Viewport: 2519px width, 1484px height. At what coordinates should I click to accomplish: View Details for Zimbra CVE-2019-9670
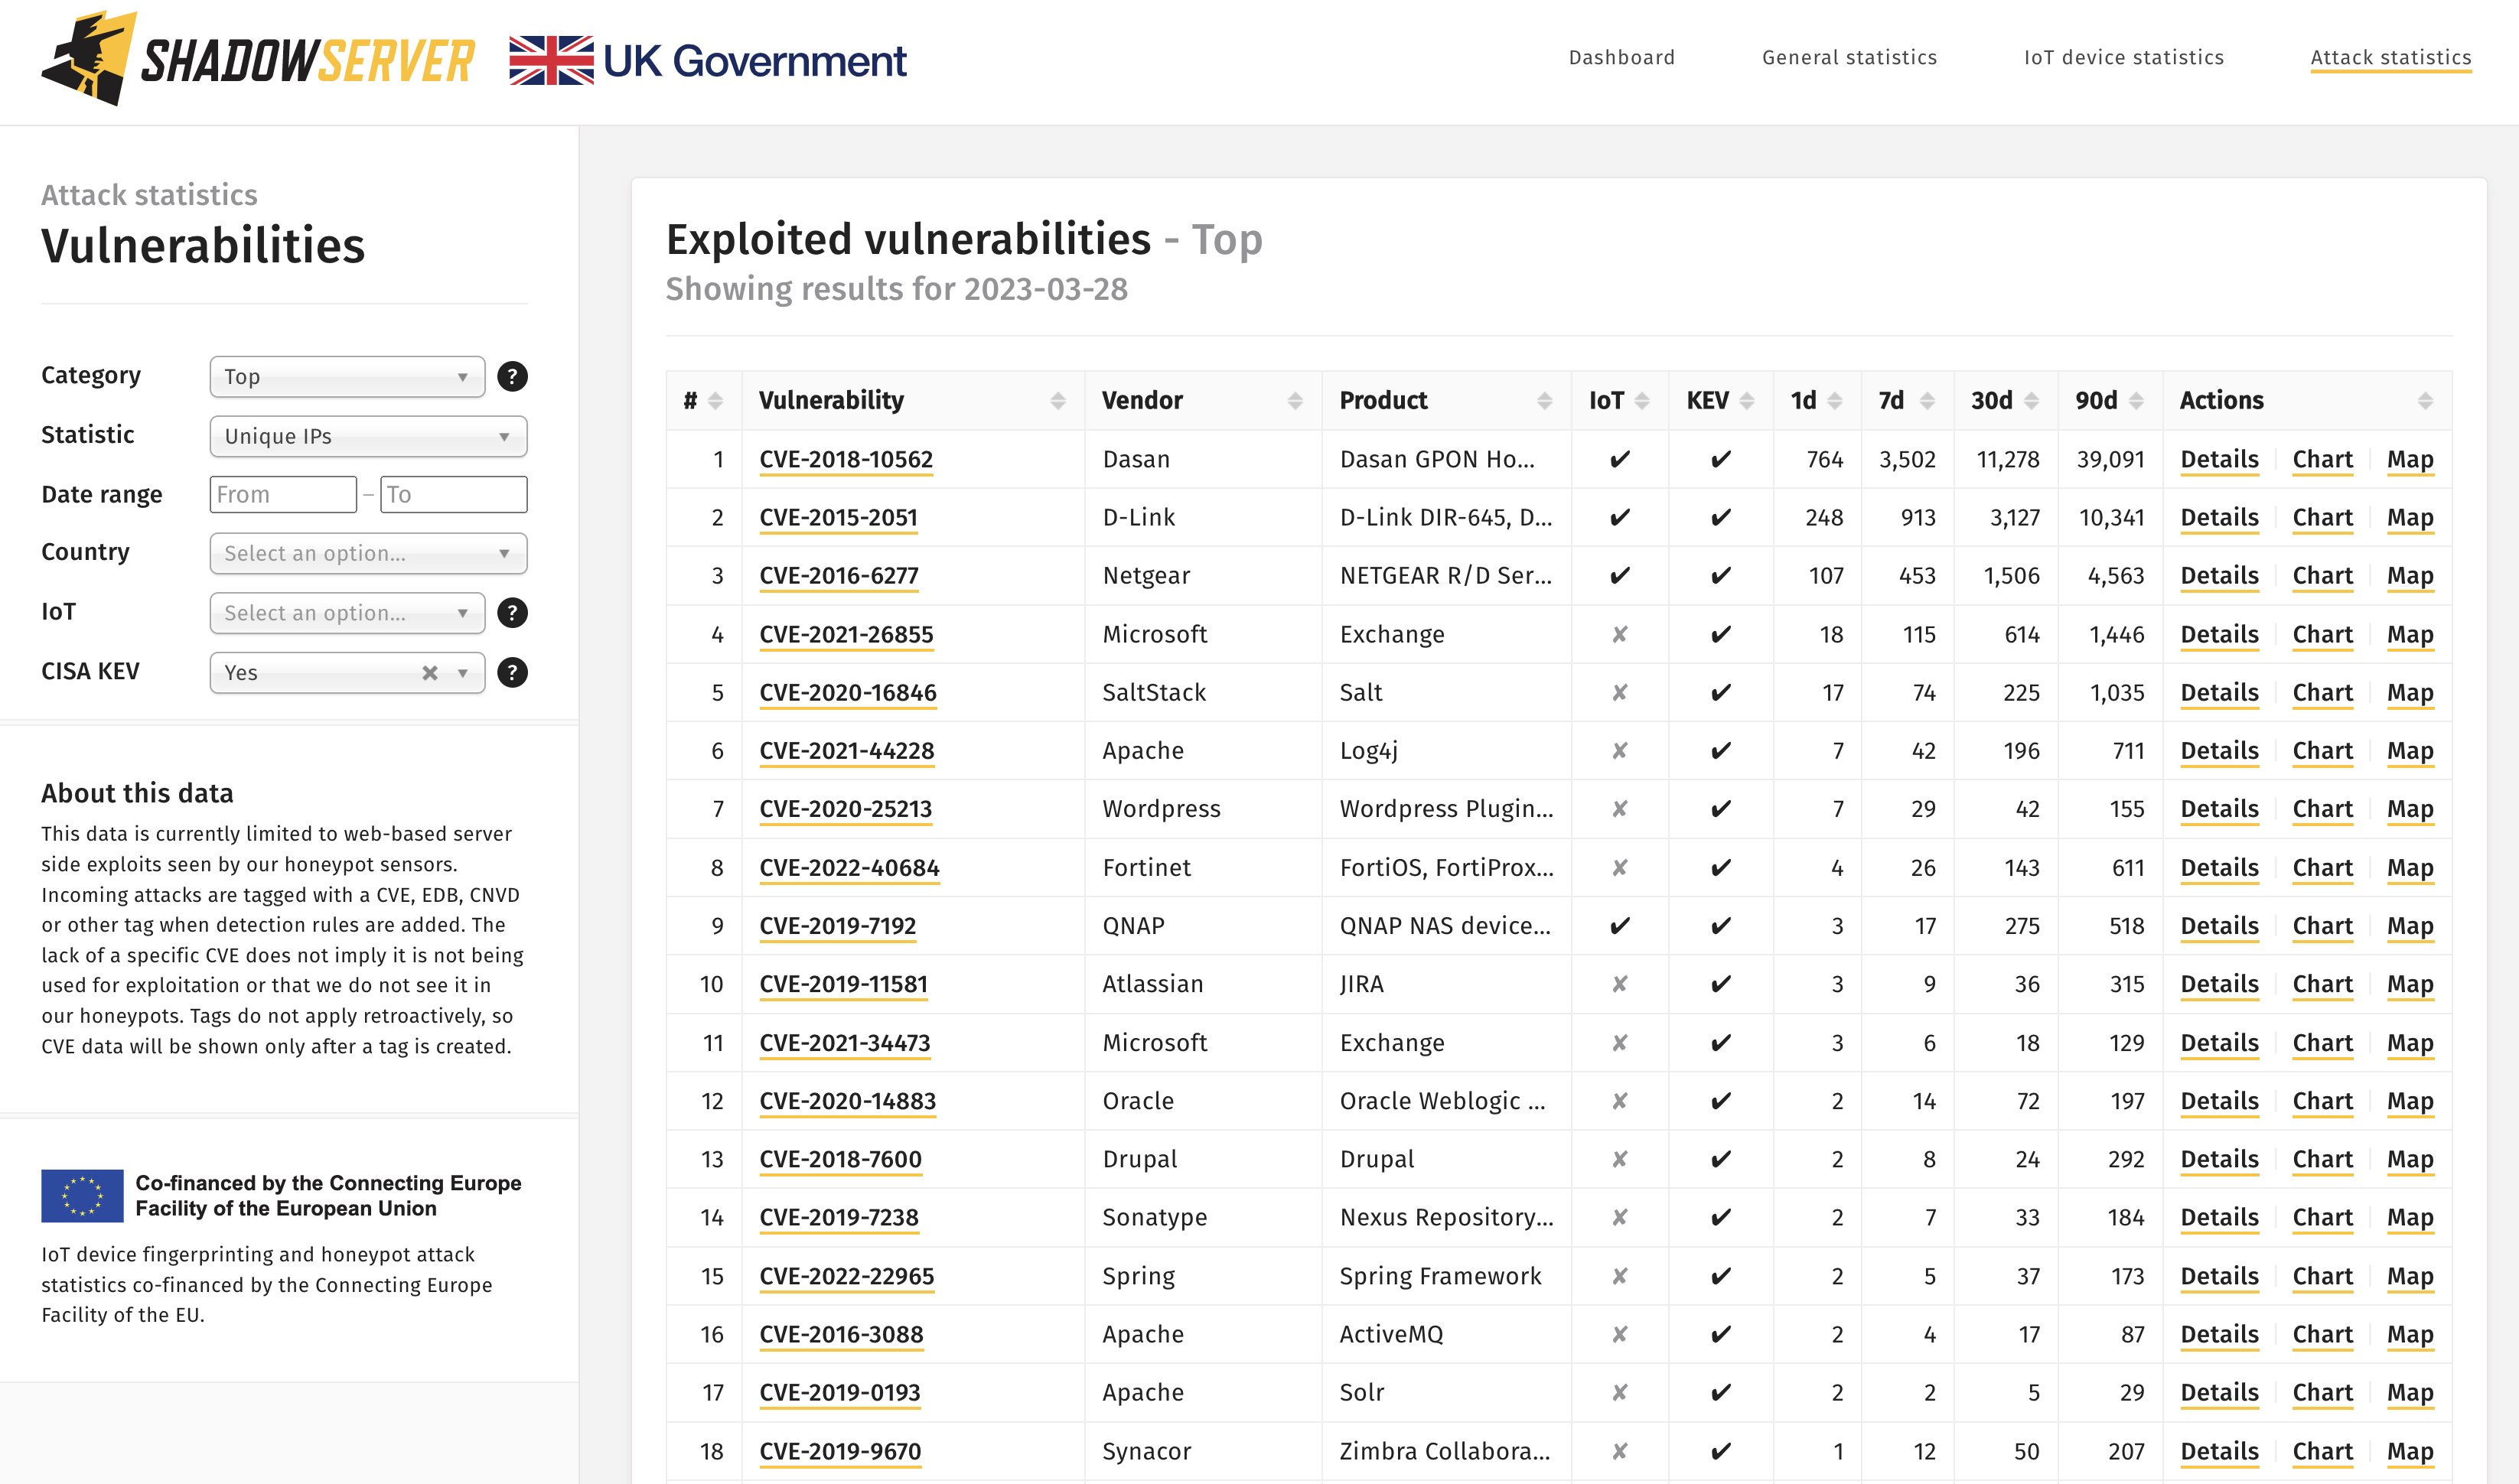(2219, 1451)
